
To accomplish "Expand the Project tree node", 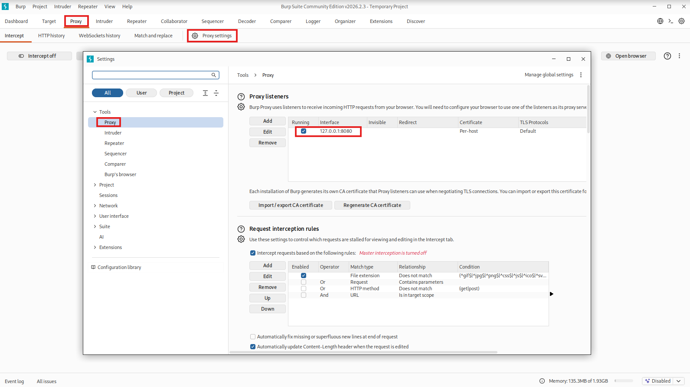I will [95, 185].
